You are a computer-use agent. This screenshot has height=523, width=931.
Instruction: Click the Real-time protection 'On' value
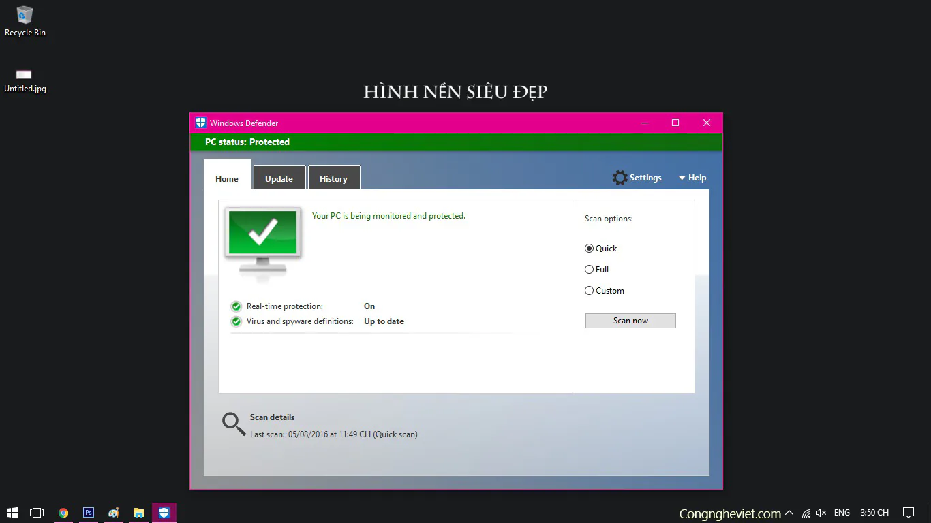coord(369,306)
